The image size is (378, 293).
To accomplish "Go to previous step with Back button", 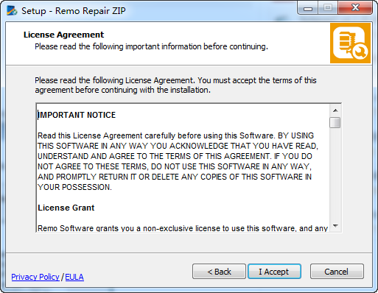I will 219,272.
